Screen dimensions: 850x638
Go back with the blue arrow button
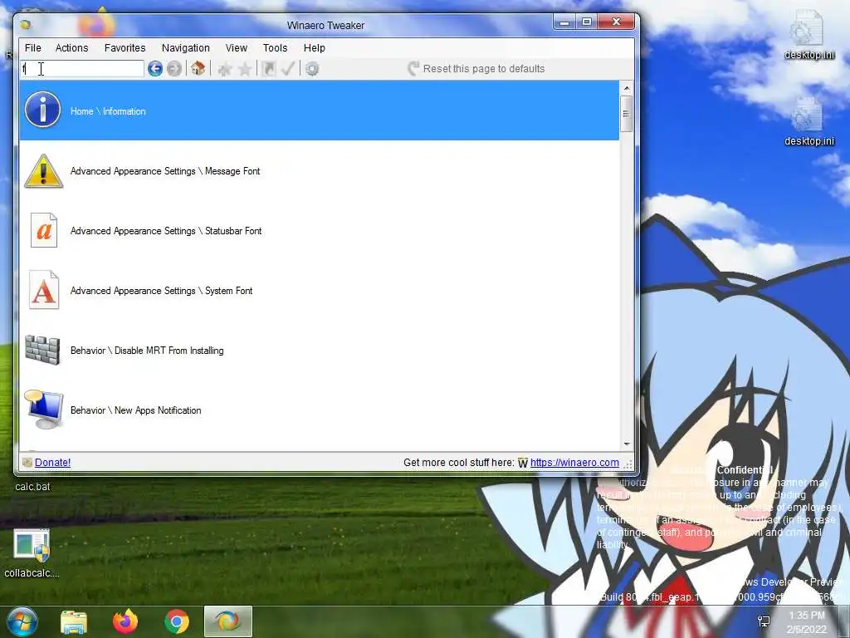[155, 69]
